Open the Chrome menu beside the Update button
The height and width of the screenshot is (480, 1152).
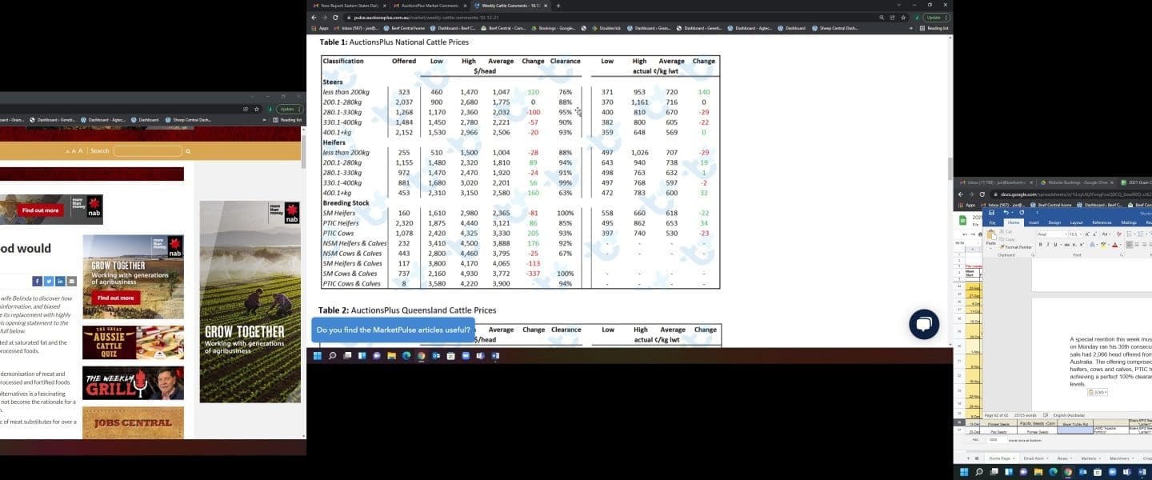pos(946,17)
